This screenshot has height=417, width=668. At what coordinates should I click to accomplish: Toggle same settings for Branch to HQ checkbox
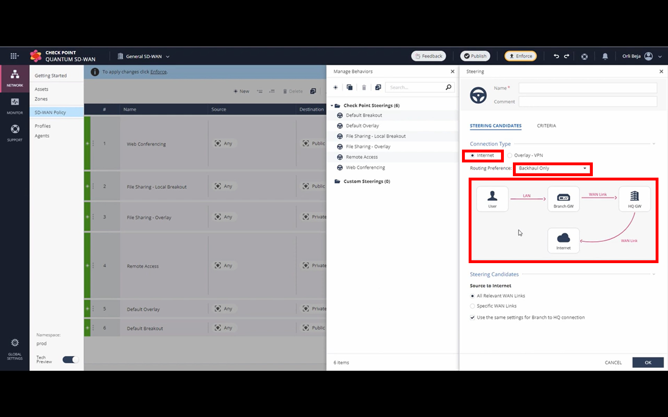[x=472, y=318]
